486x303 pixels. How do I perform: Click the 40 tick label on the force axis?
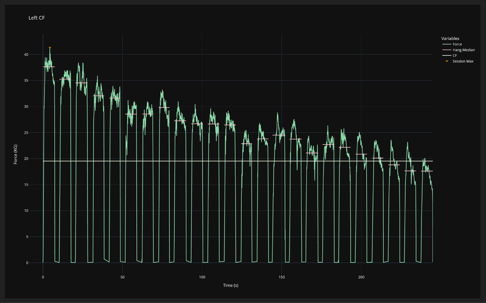pyautogui.click(x=26, y=55)
